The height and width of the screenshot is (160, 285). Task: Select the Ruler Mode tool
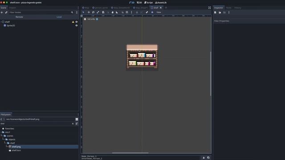(x=117, y=12)
